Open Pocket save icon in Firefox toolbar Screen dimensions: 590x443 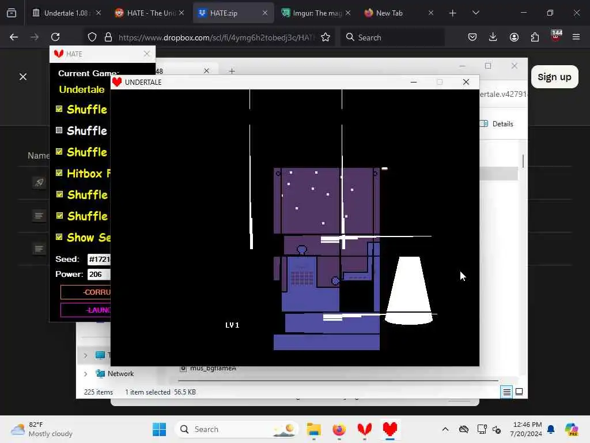(x=472, y=37)
